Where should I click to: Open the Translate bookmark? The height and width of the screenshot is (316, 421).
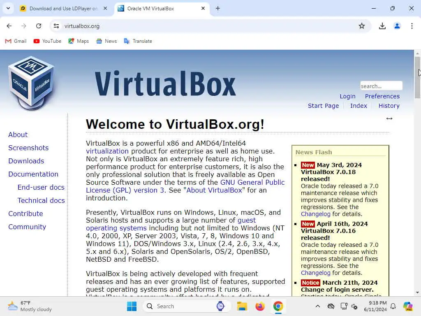coord(138,41)
